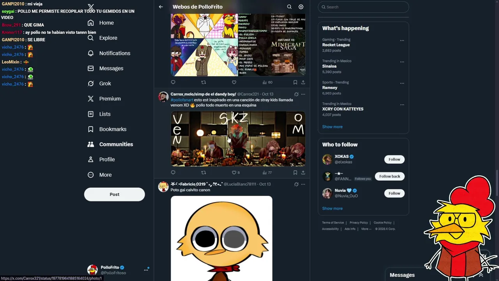
Task: Follow the XOKAS account
Action: (394, 159)
